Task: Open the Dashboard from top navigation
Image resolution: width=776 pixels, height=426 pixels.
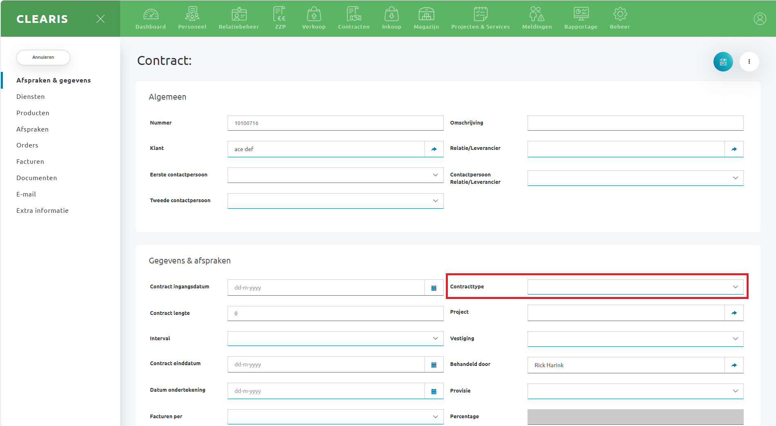Action: click(x=150, y=18)
